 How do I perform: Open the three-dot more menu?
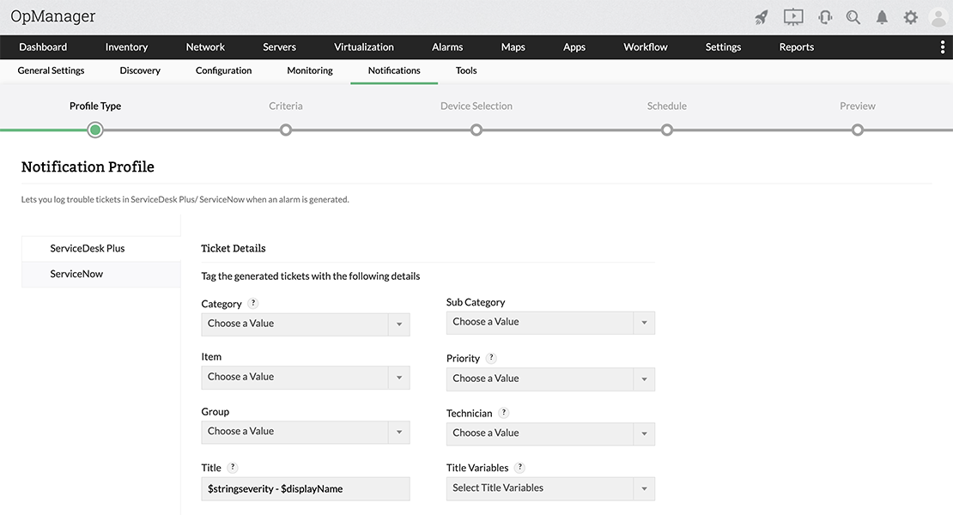coord(942,47)
